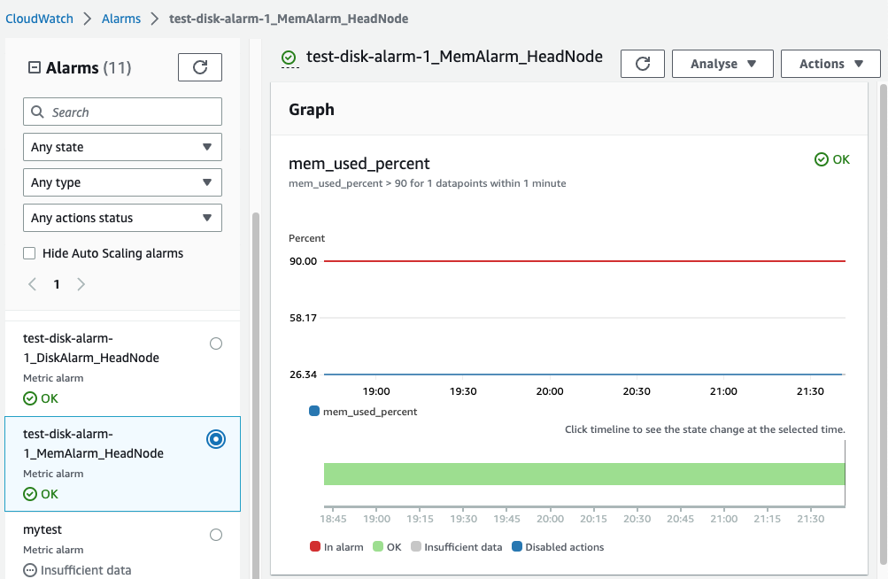This screenshot has width=888, height=579.
Task: Open the Analyse menu
Action: [x=722, y=64]
